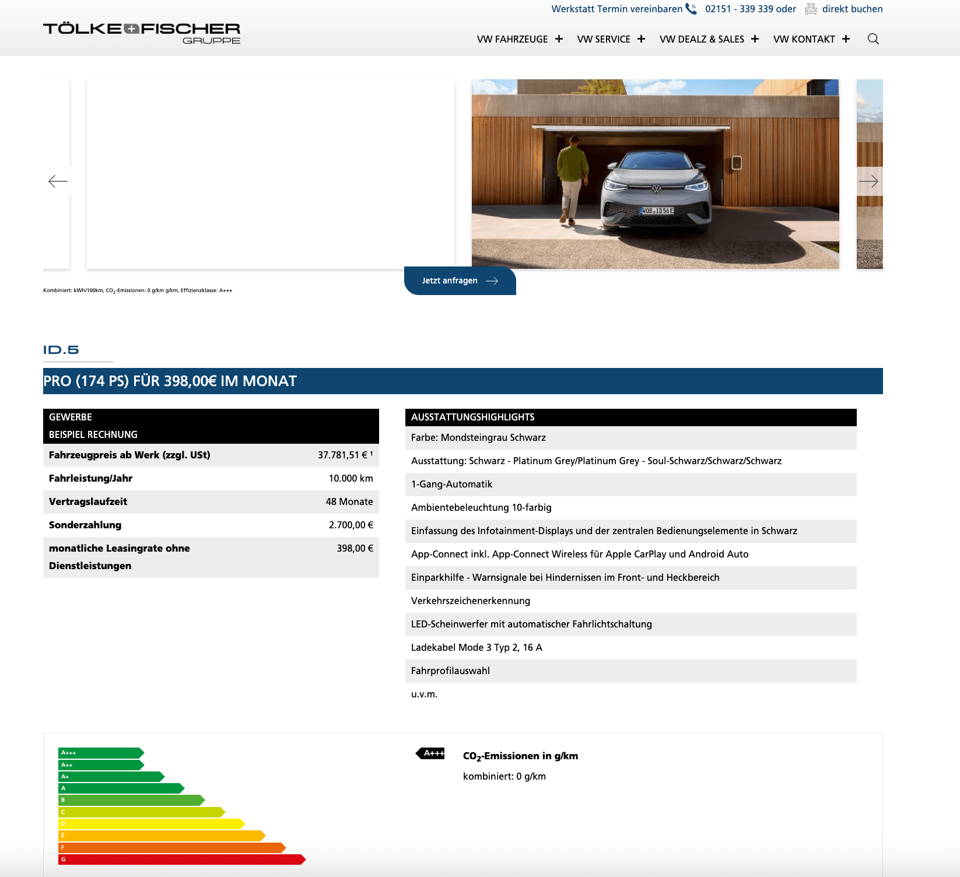Click the green A+++ energy label bar

[101, 753]
